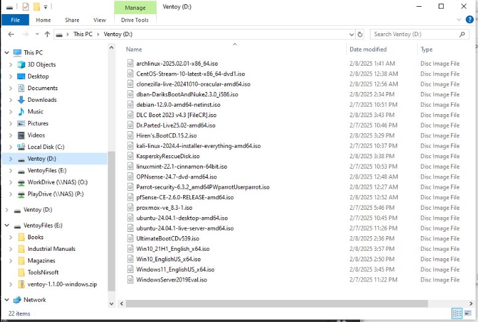Collapse the This PC tree node

(6, 53)
